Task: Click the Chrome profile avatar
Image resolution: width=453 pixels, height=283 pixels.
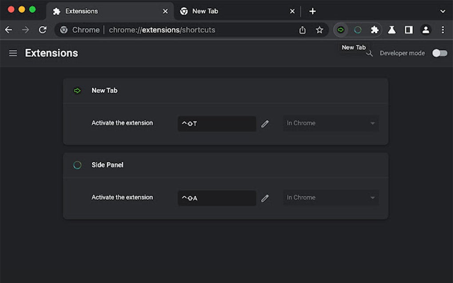Action: [x=426, y=30]
